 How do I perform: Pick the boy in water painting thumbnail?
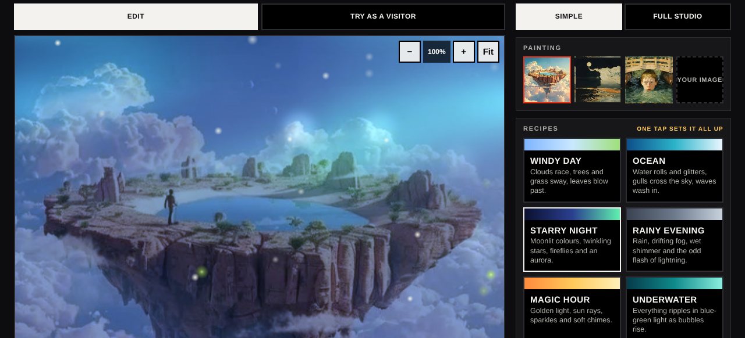649,80
